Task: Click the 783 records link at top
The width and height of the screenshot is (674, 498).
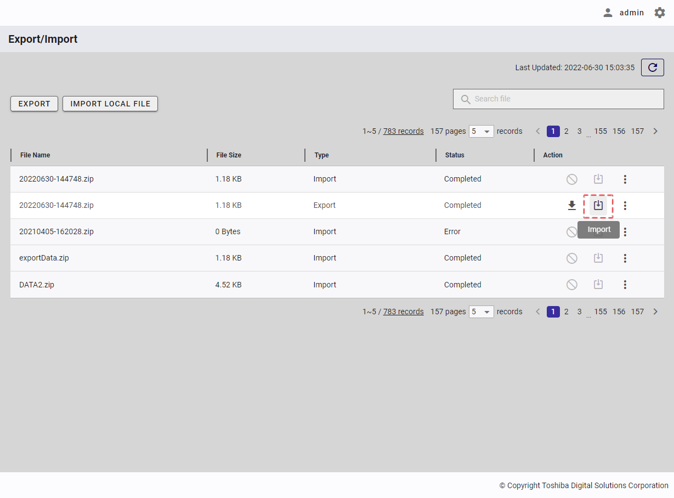Action: point(403,131)
